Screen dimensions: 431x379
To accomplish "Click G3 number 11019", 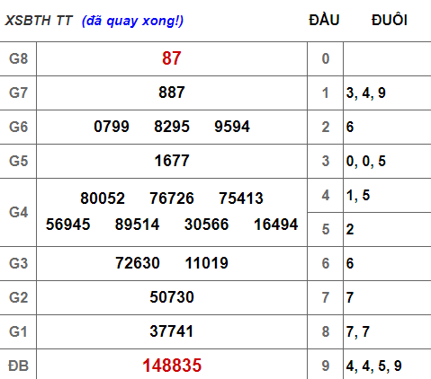I will 206,263.
